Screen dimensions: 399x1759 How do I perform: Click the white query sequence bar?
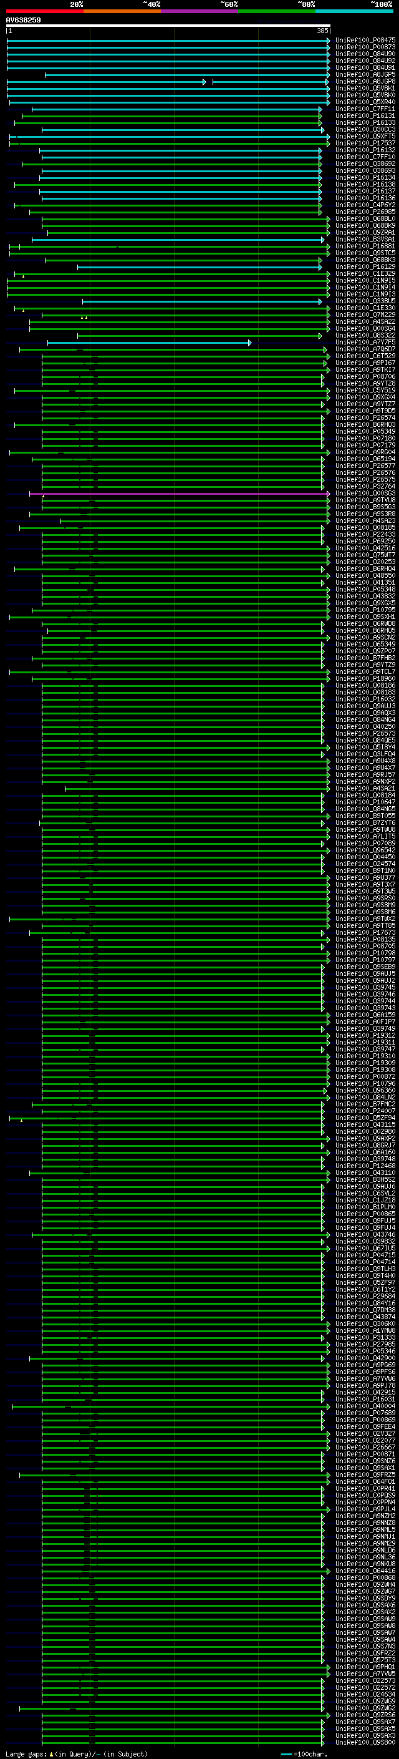[x=168, y=26]
